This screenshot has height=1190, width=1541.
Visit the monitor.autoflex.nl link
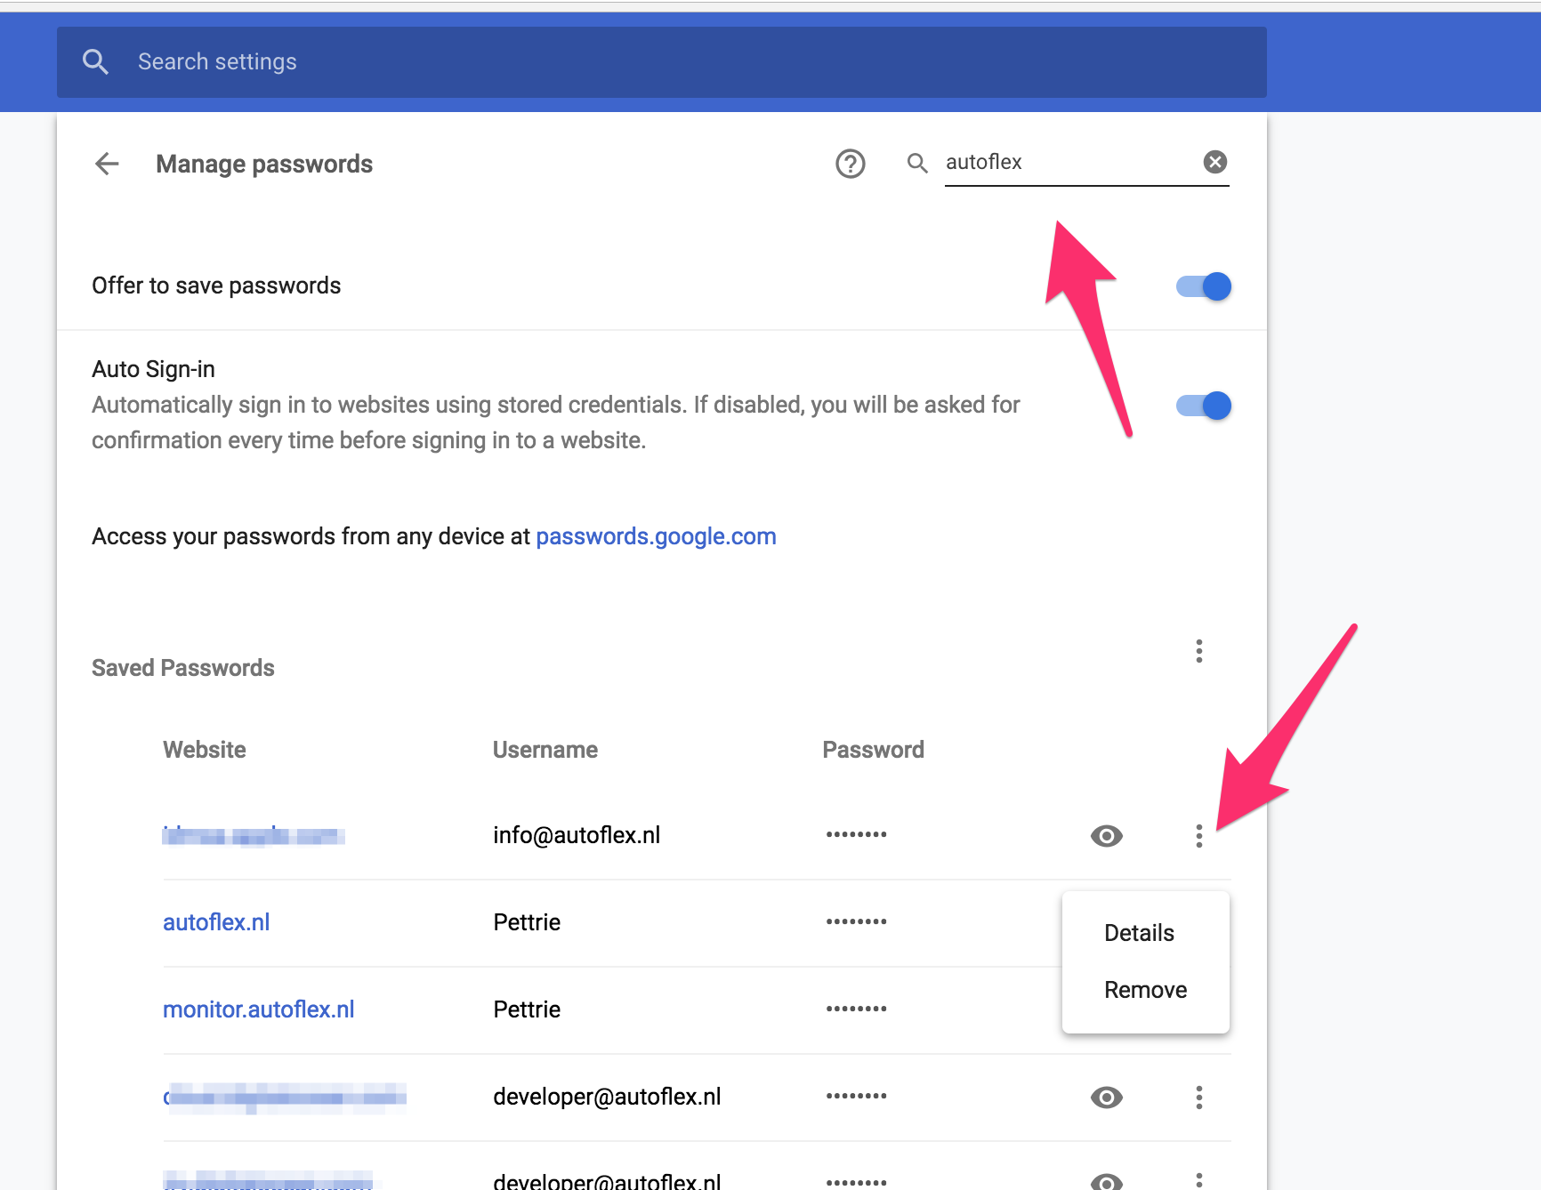coord(258,1009)
